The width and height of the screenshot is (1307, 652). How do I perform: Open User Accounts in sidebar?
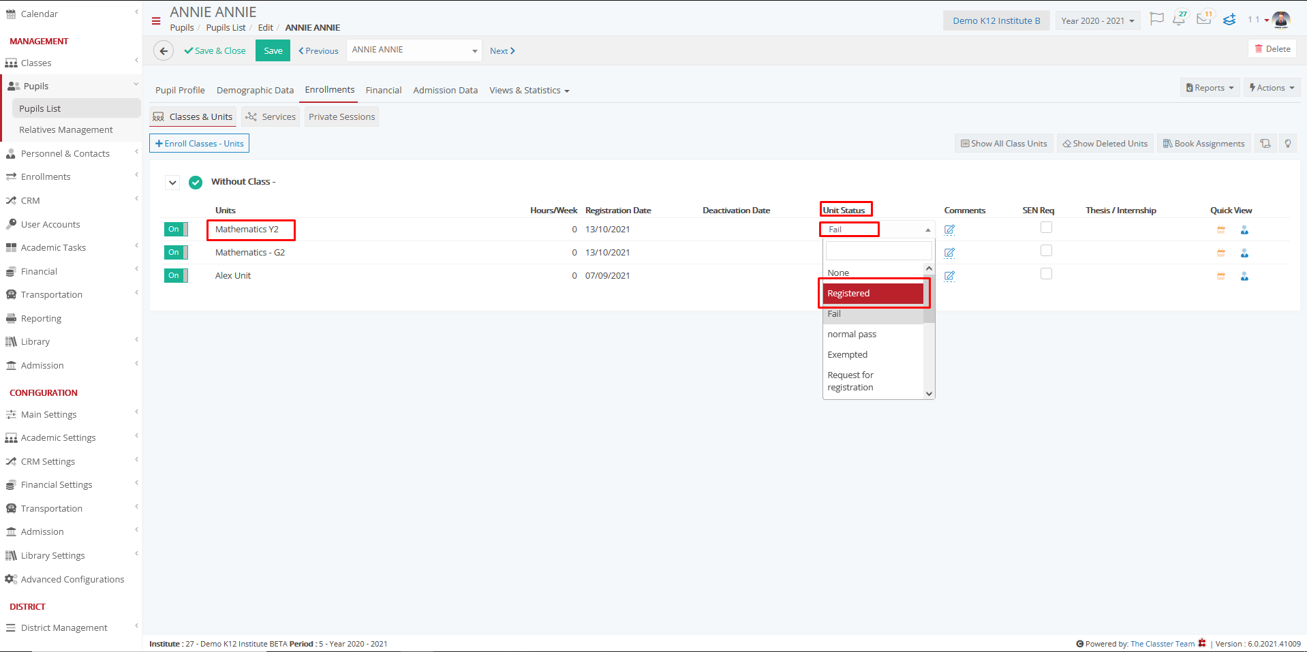point(50,224)
